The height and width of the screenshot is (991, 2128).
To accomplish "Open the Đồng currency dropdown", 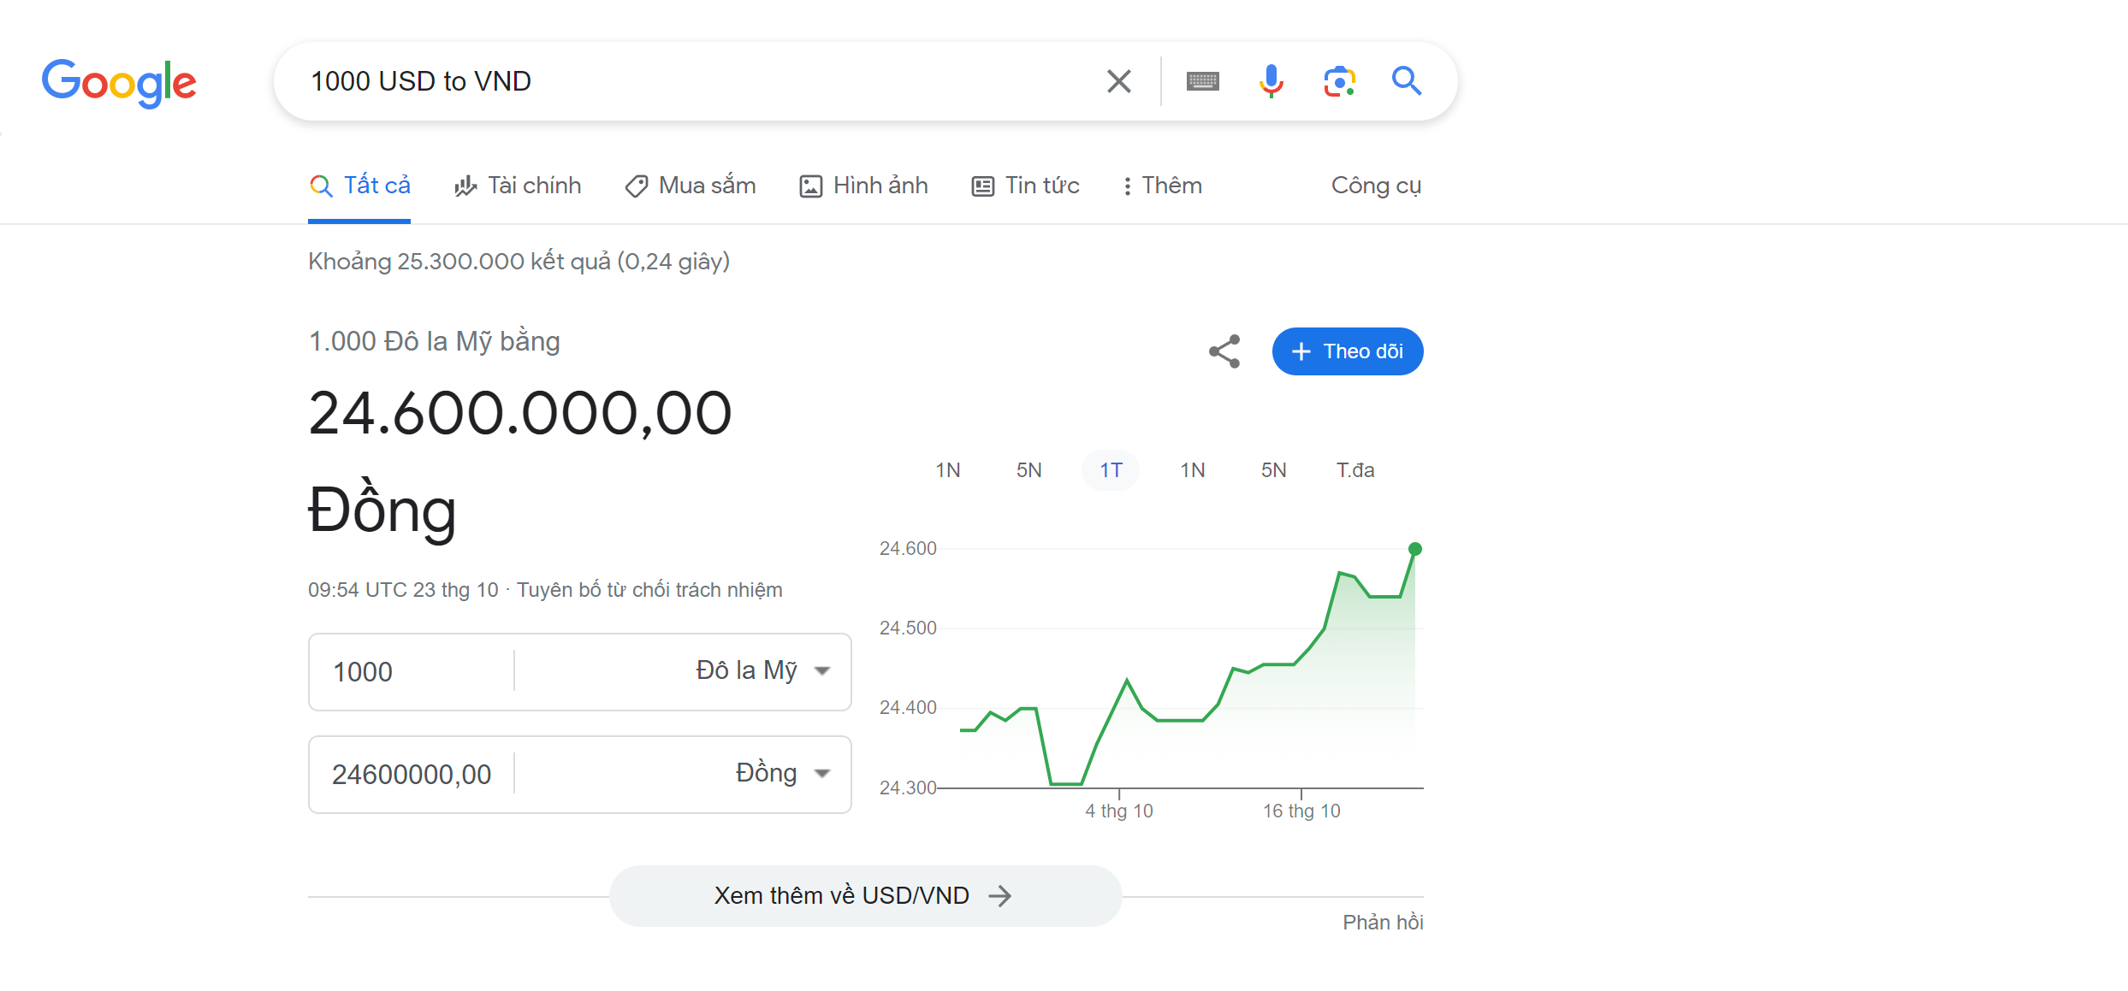I will 782,773.
